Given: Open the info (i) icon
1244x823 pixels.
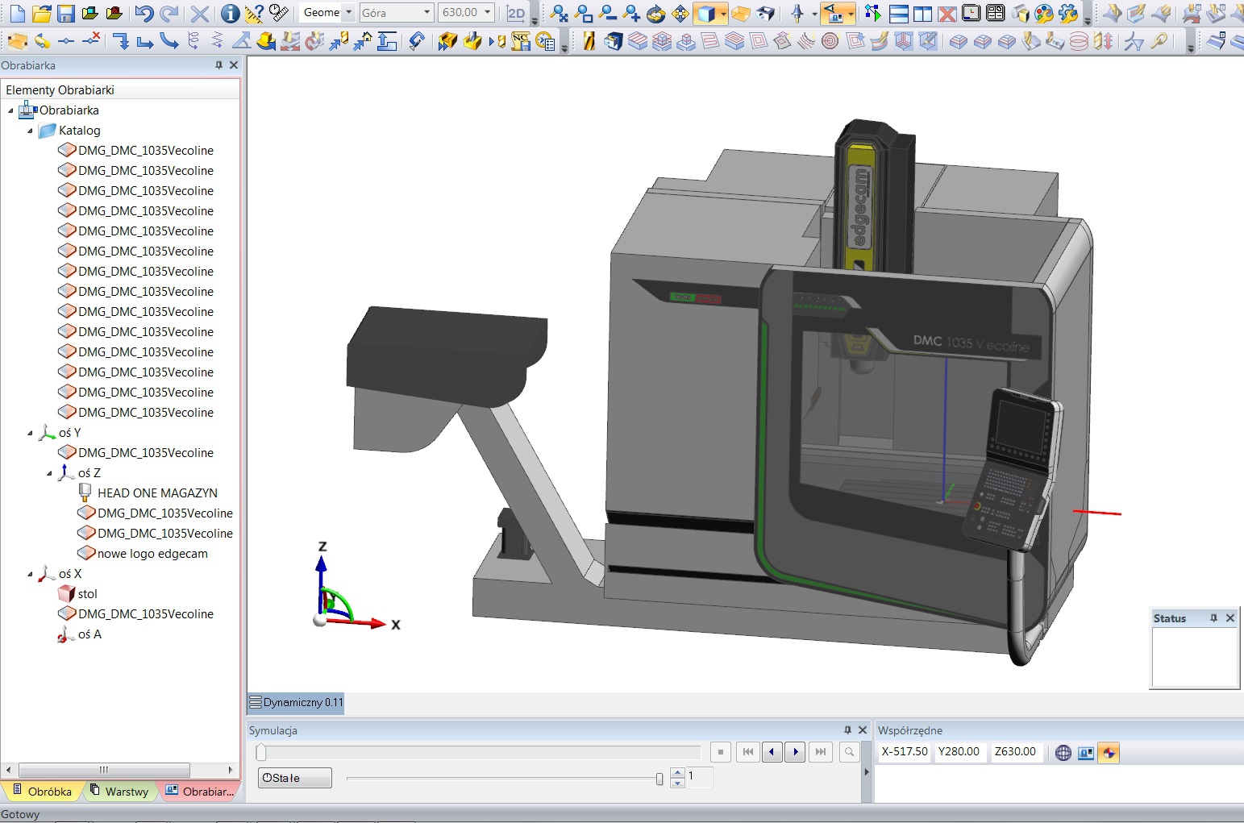Looking at the screenshot, I should coord(230,13).
